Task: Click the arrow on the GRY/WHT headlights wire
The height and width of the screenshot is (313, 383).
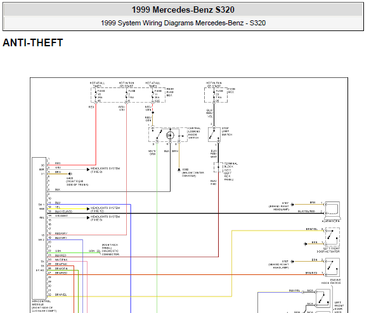Action: tap(88, 217)
